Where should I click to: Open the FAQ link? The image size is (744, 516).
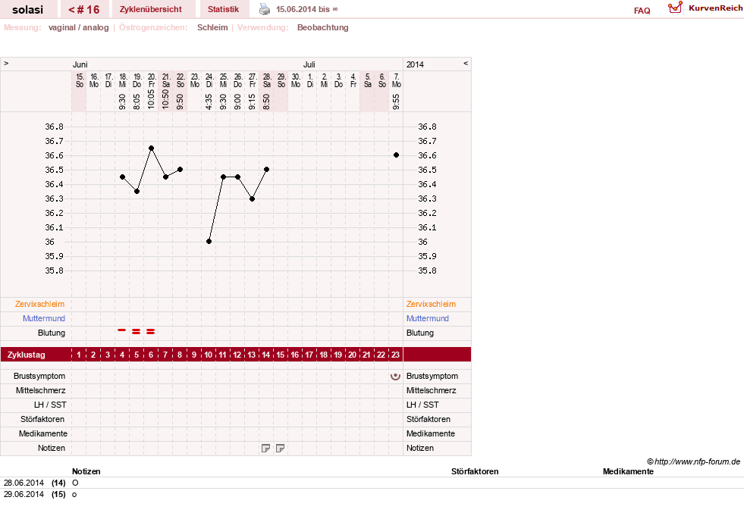pos(642,11)
